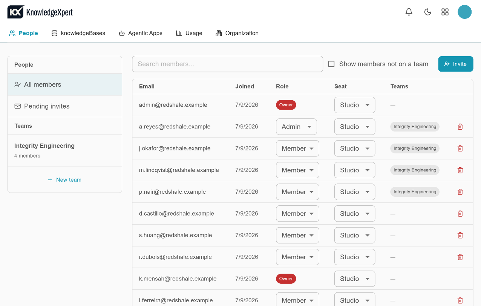Open role dropdown for p.nair
This screenshot has width=481, height=306.
click(297, 192)
